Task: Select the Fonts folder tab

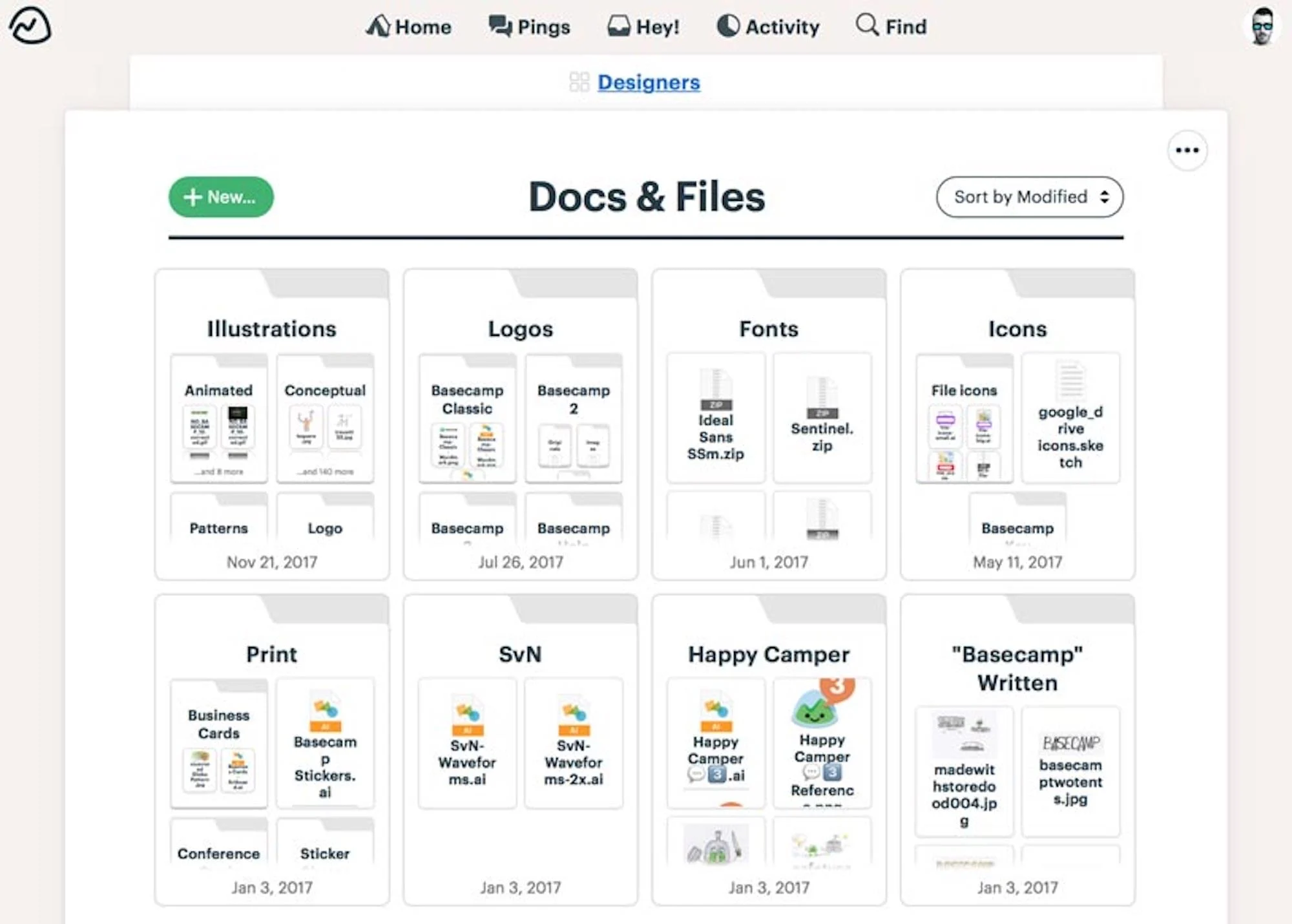Action: [x=768, y=327]
